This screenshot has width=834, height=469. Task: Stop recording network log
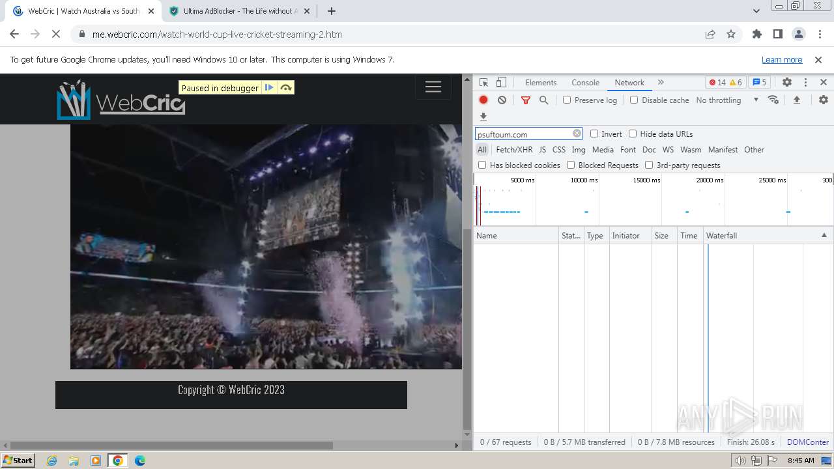coord(483,100)
